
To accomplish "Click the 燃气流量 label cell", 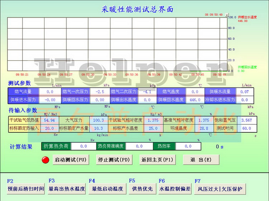I will [x=23, y=92].
